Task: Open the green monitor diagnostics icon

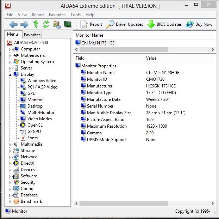Action: (x=68, y=24)
